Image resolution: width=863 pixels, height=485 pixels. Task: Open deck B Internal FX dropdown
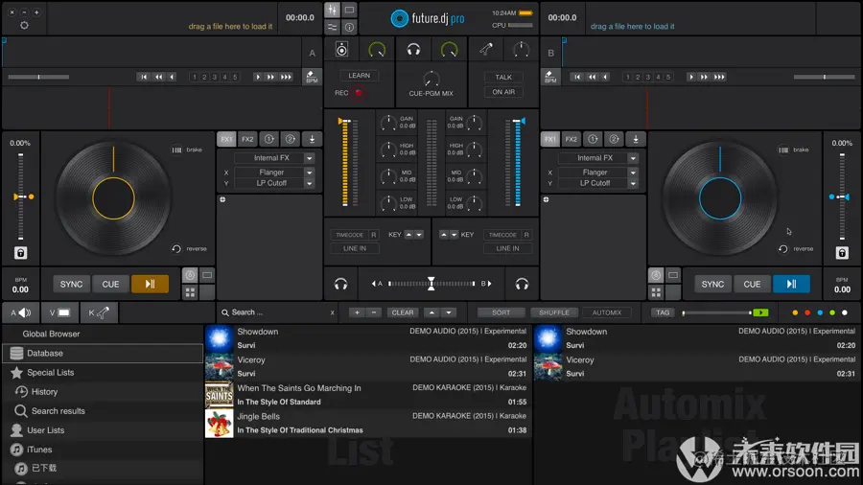633,158
